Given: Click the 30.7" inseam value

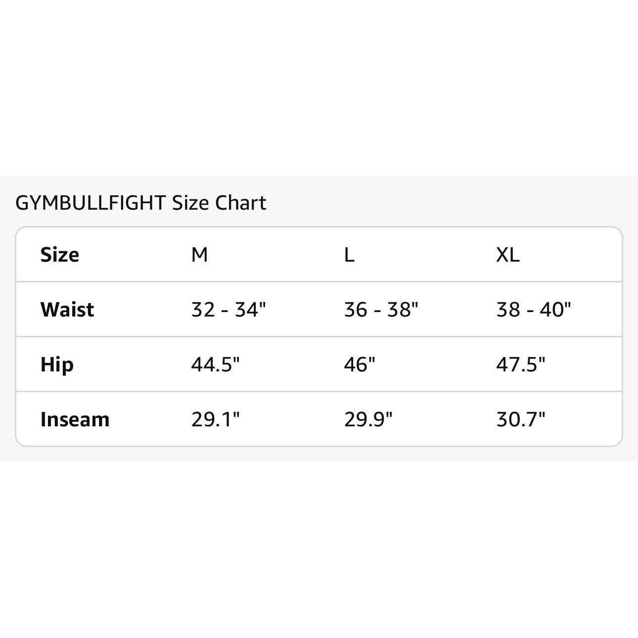Looking at the screenshot, I should (521, 419).
